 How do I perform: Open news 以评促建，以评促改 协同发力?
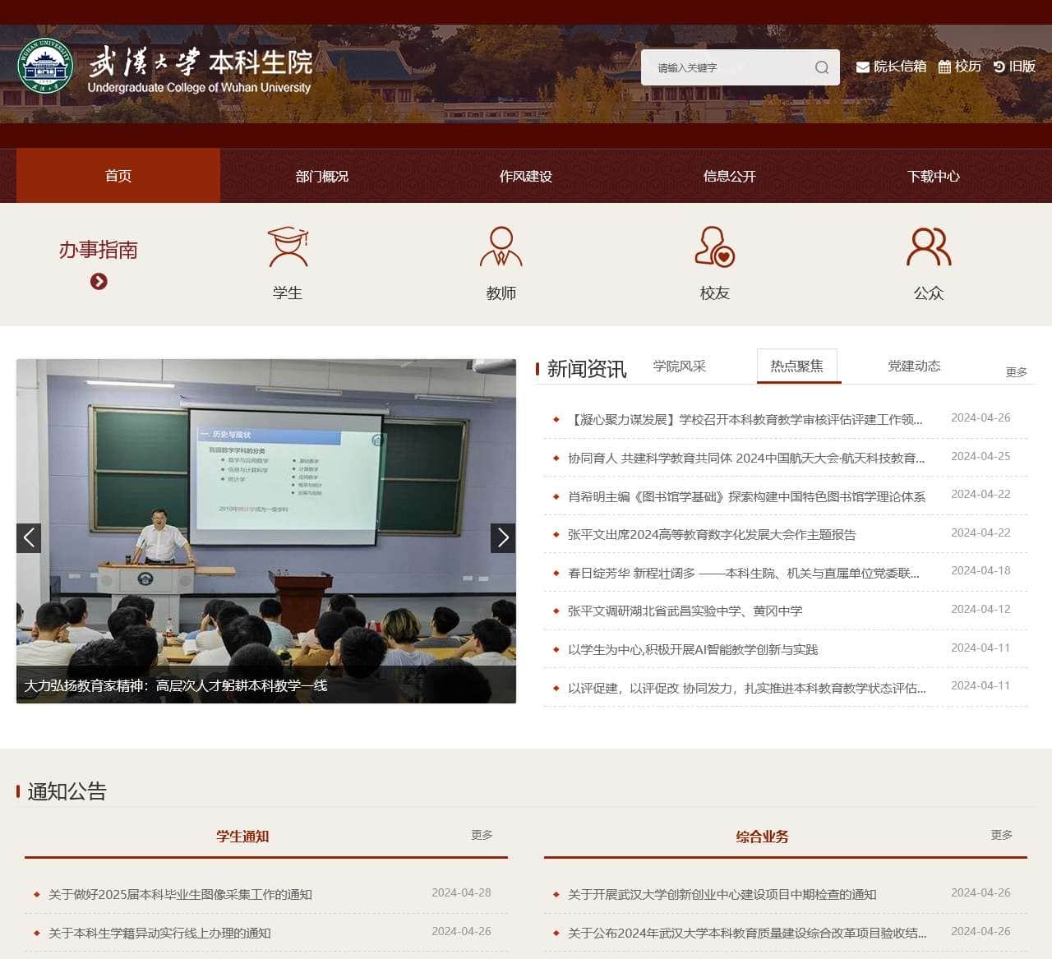[x=747, y=689]
